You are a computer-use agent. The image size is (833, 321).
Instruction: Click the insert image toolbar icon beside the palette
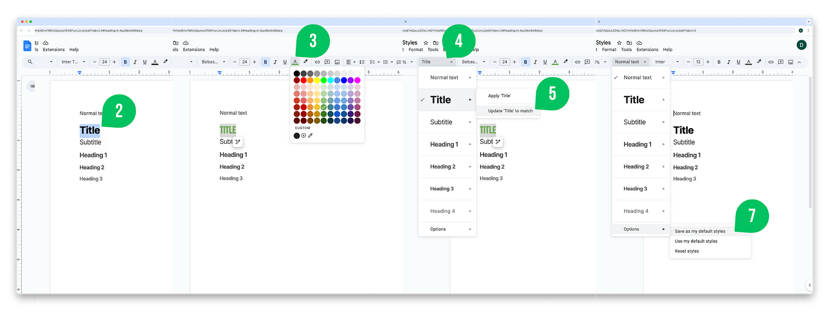(x=337, y=62)
